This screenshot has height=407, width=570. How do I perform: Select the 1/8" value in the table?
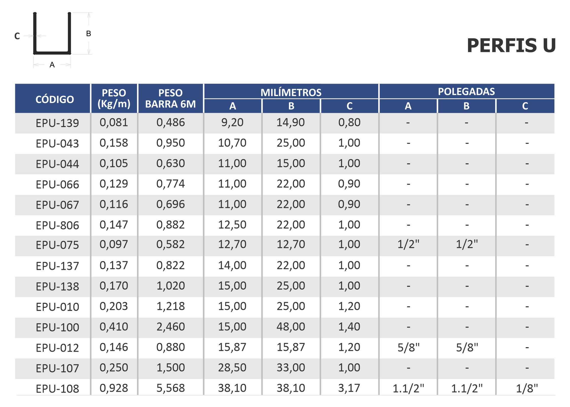coord(527,388)
